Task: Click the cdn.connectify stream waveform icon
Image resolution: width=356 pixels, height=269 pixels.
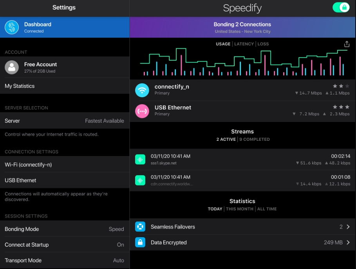Action: click(140, 180)
